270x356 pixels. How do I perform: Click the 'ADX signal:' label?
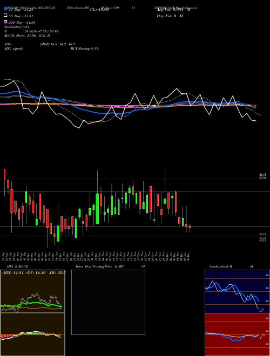tap(13, 49)
